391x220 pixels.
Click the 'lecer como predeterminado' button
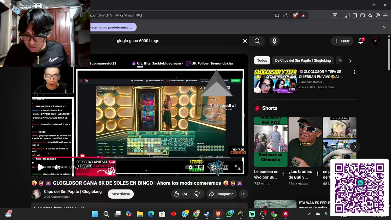[x=113, y=28]
